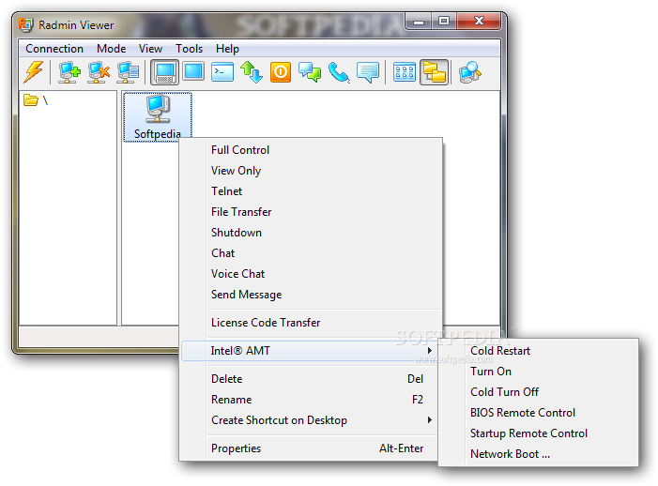
Task: Open the Mode menu
Action: (111, 49)
